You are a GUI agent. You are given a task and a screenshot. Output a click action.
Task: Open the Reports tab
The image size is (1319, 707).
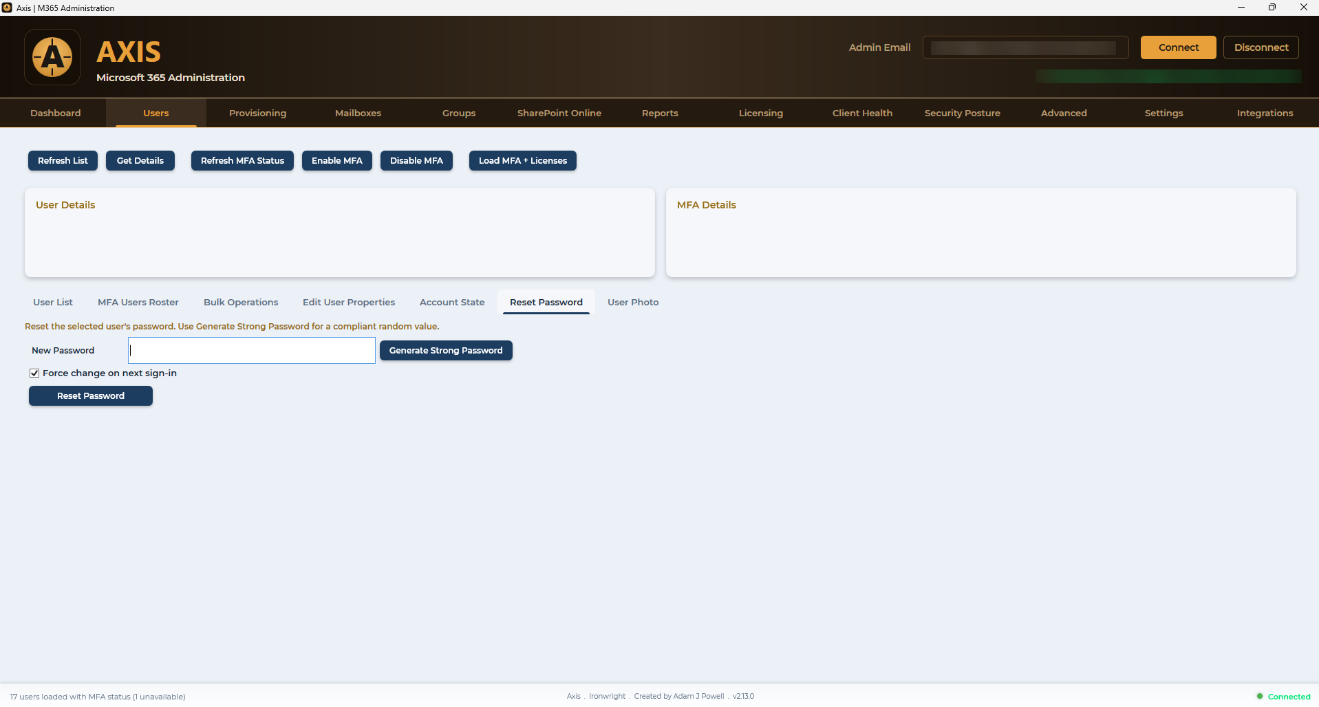(660, 113)
